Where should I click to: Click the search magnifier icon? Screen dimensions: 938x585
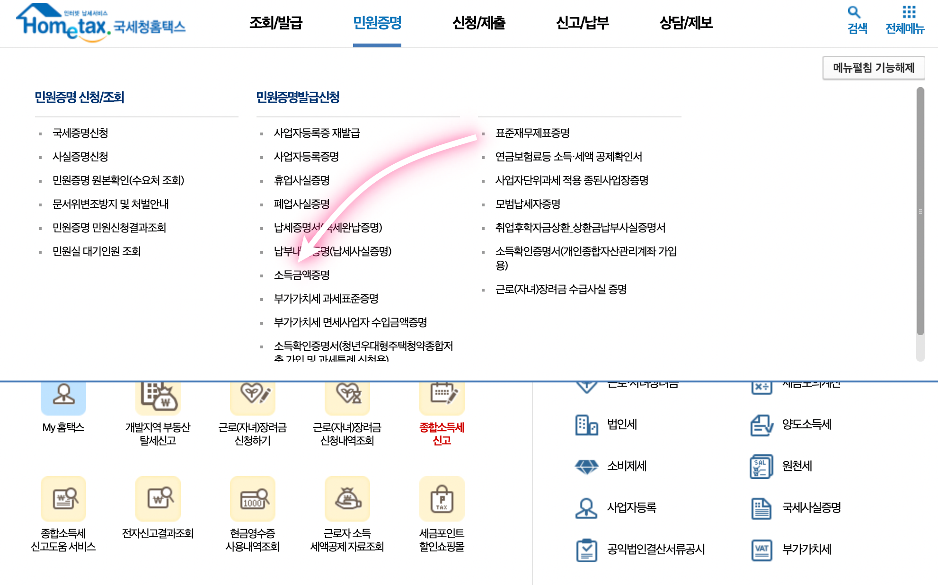(x=854, y=12)
